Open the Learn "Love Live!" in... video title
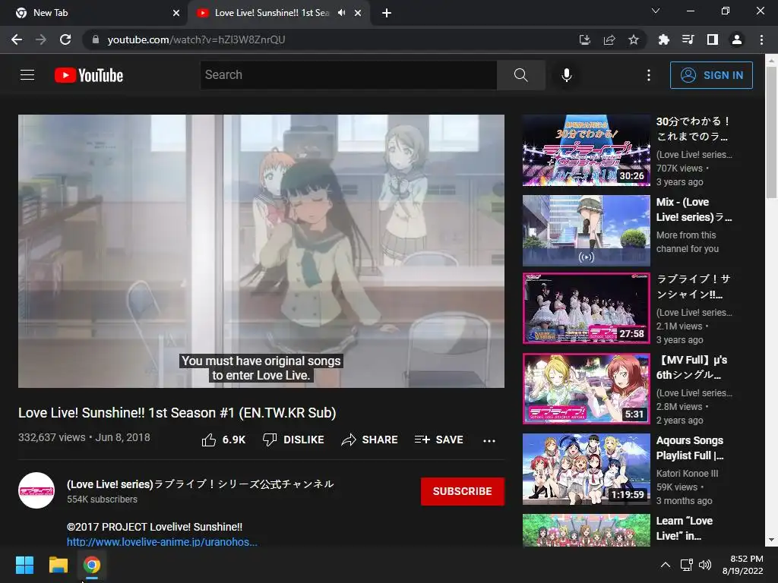This screenshot has width=778, height=583. (x=685, y=528)
